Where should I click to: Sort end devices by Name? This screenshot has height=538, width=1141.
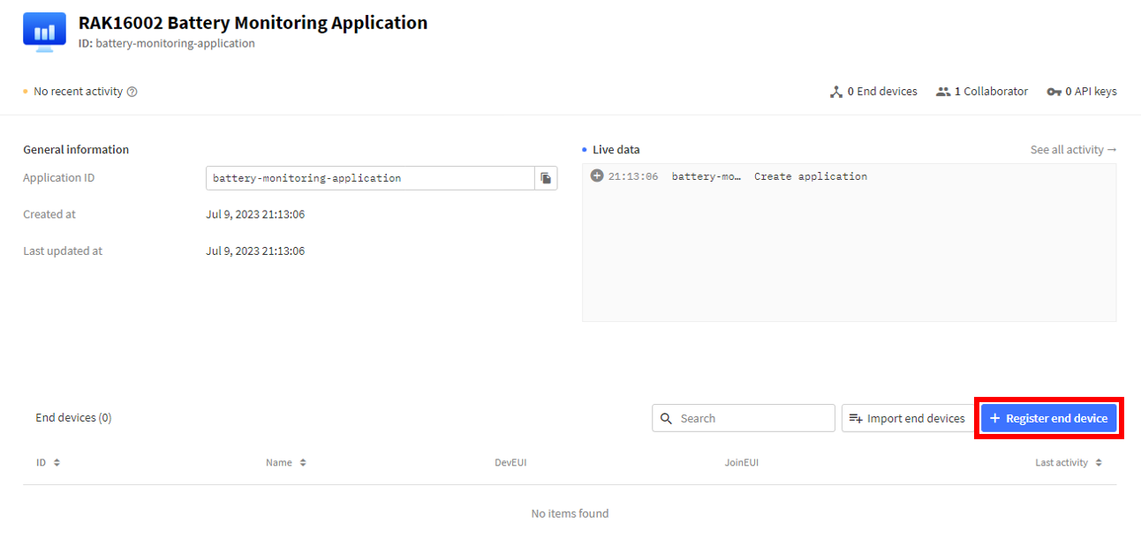[x=286, y=462]
